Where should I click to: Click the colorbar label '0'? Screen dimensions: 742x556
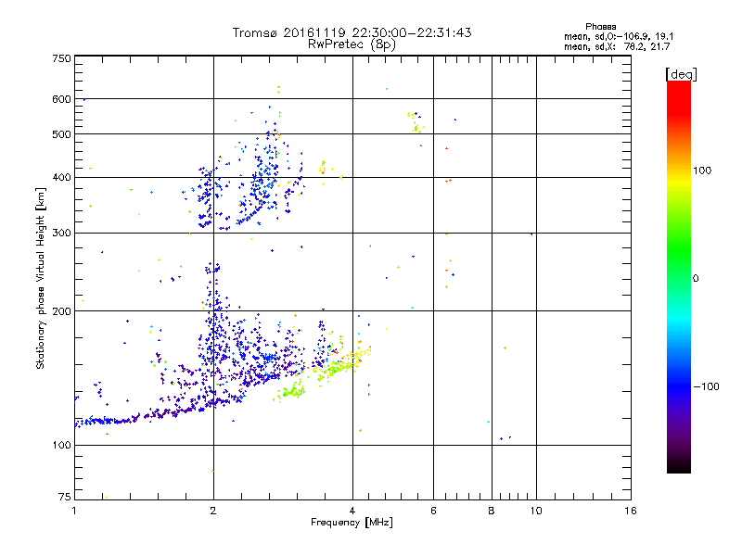(695, 279)
